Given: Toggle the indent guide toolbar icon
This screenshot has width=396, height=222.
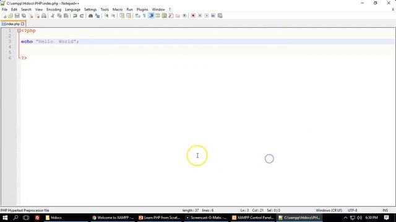Looking at the screenshot, I should pyautogui.click(x=151, y=15).
